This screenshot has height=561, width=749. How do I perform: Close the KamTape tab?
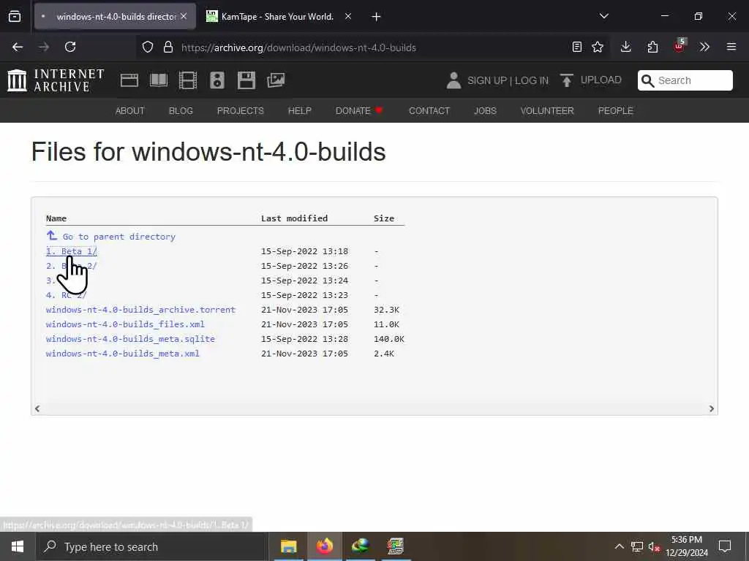click(348, 16)
